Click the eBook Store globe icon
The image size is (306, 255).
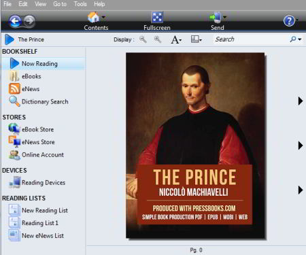[x=14, y=129]
